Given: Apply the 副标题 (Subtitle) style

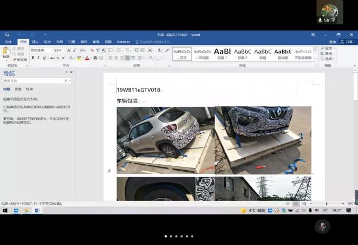Looking at the screenshot, I should click(283, 54).
